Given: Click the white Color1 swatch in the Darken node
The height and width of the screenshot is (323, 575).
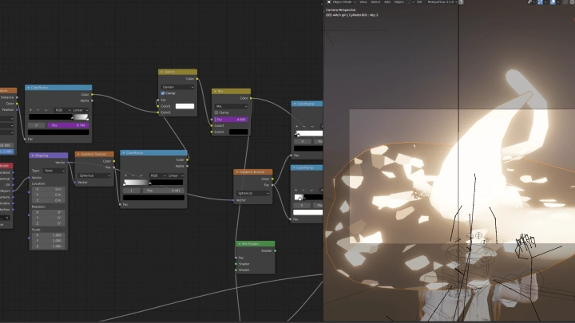Looking at the screenshot, I should coord(184,106).
